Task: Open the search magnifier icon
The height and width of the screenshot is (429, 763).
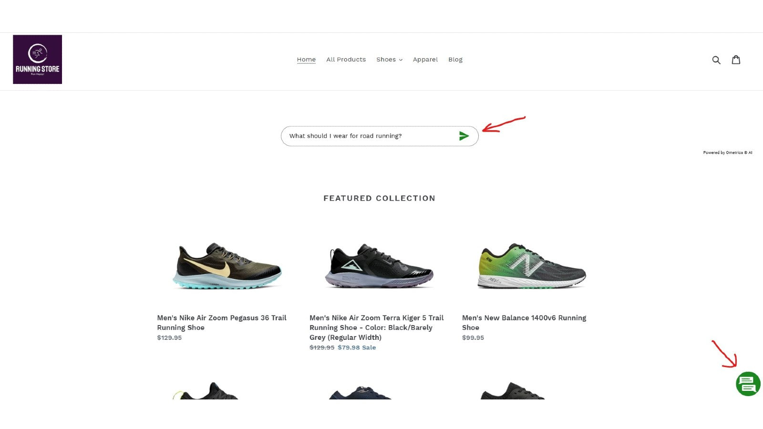Action: click(x=716, y=60)
